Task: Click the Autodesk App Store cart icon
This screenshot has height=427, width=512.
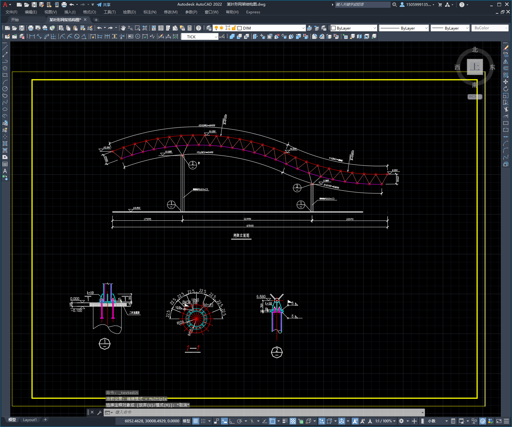Action: 440,5
